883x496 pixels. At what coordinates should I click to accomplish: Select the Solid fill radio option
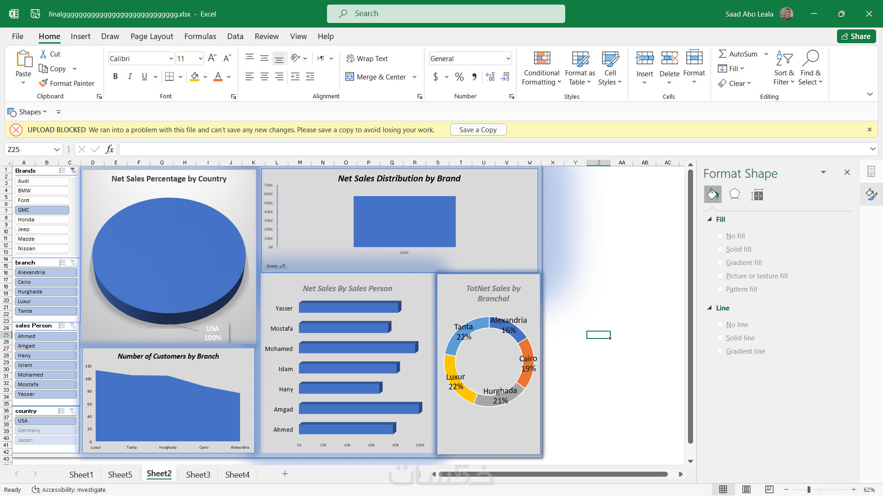pos(720,249)
